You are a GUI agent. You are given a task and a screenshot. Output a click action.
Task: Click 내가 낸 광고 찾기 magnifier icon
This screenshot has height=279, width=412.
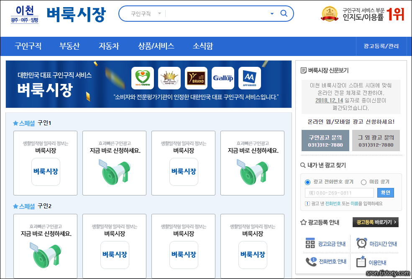coord(303,165)
